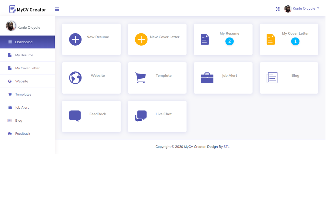Click the STL link in footer
The height and width of the screenshot is (204, 327).
(x=226, y=147)
